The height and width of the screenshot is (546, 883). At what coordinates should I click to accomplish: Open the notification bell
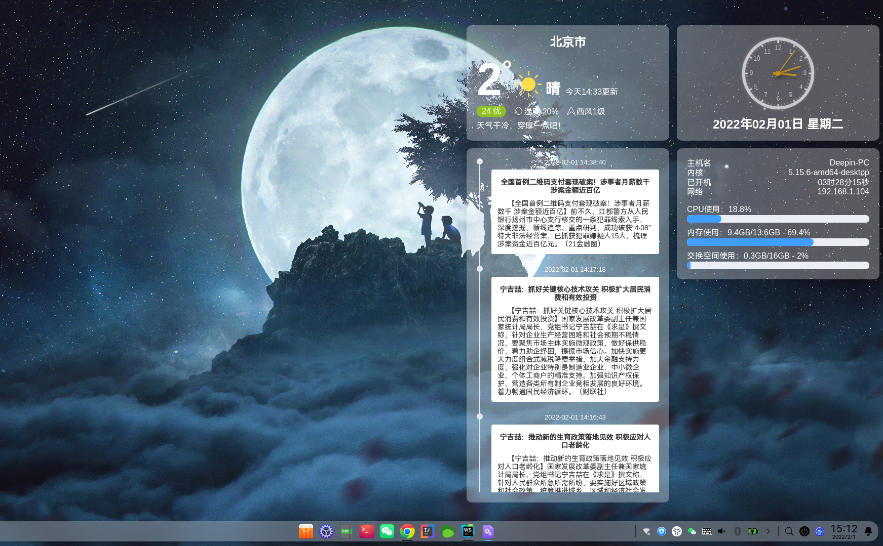(x=869, y=531)
